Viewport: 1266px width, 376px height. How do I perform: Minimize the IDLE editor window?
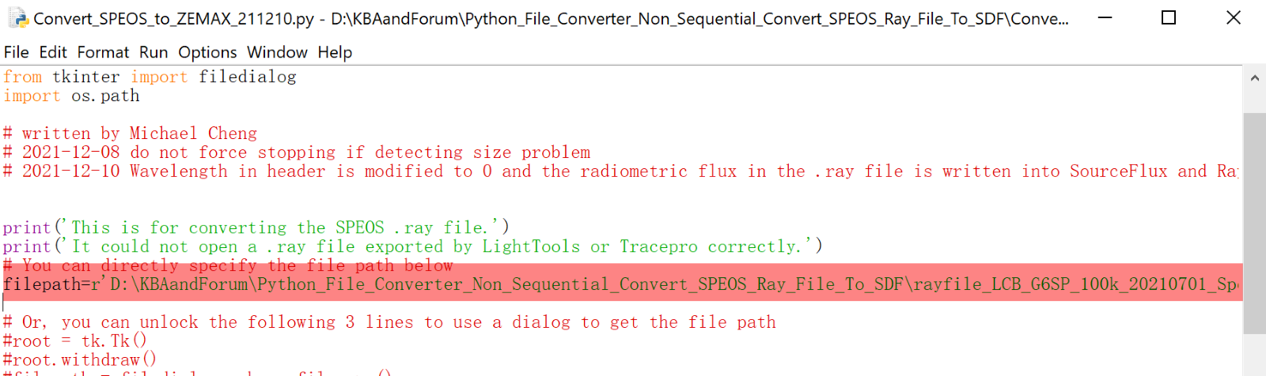click(1105, 17)
